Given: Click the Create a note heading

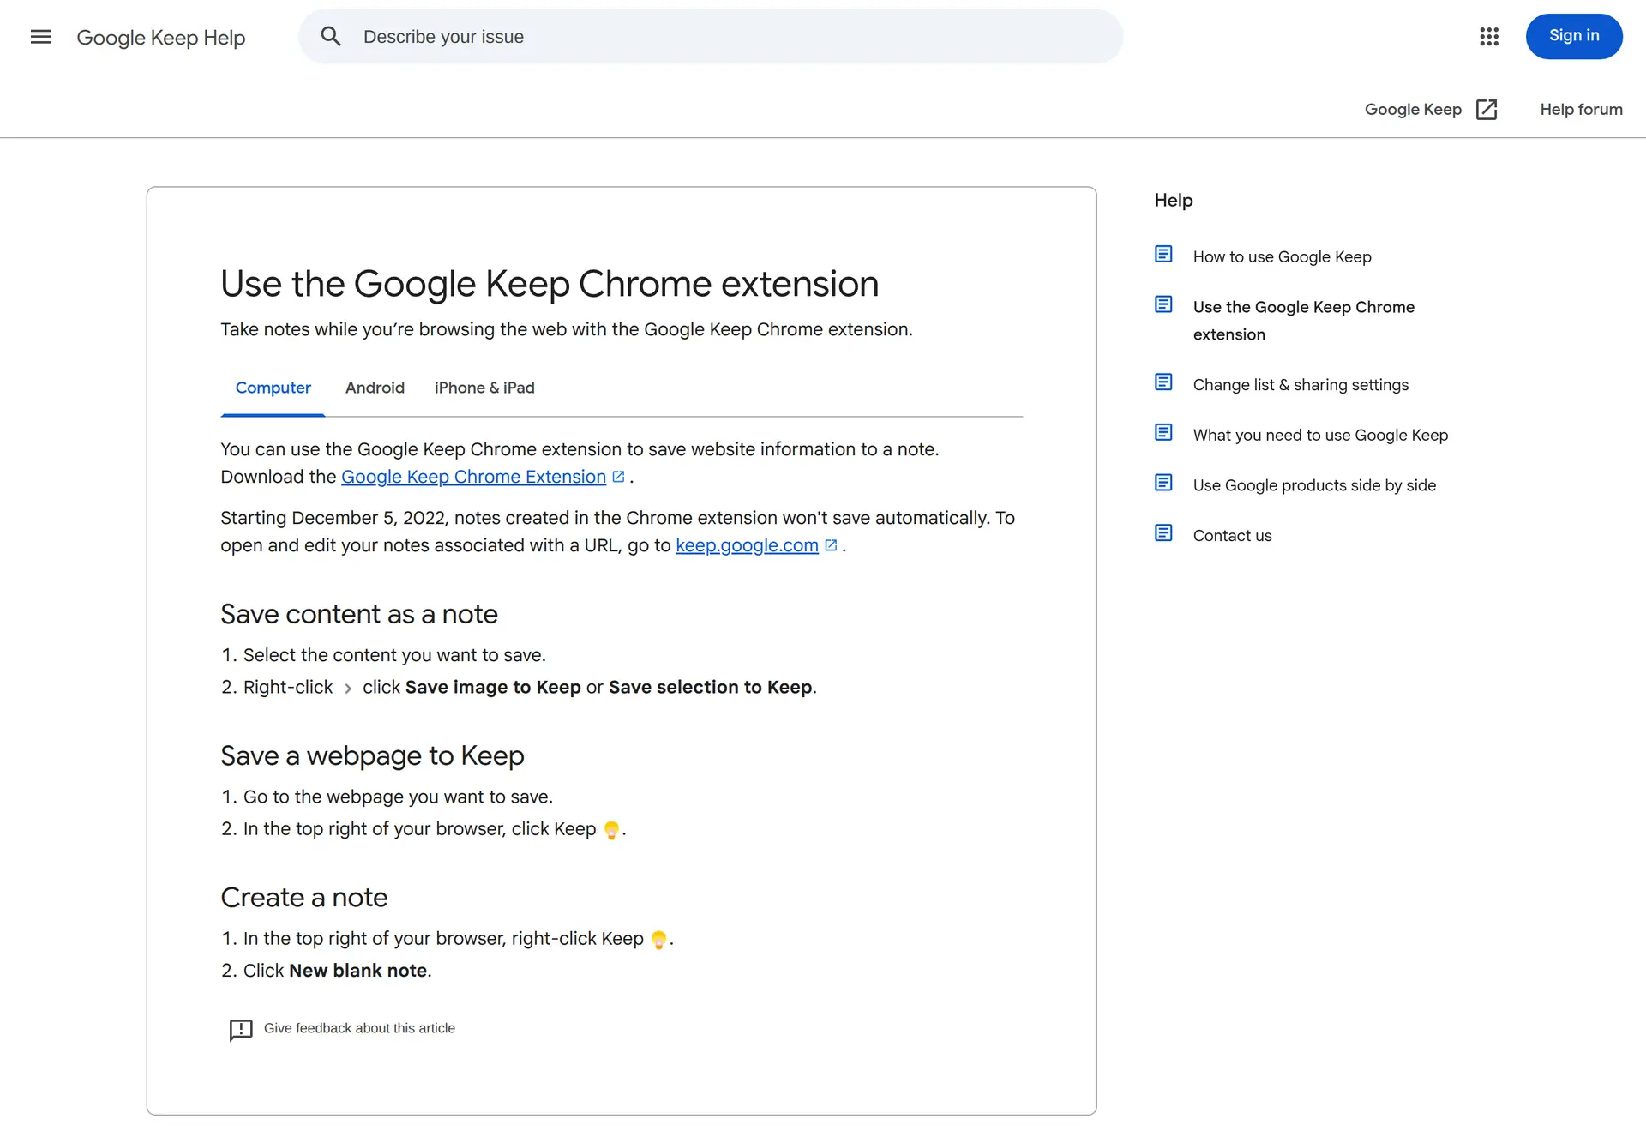Looking at the screenshot, I should click(303, 897).
